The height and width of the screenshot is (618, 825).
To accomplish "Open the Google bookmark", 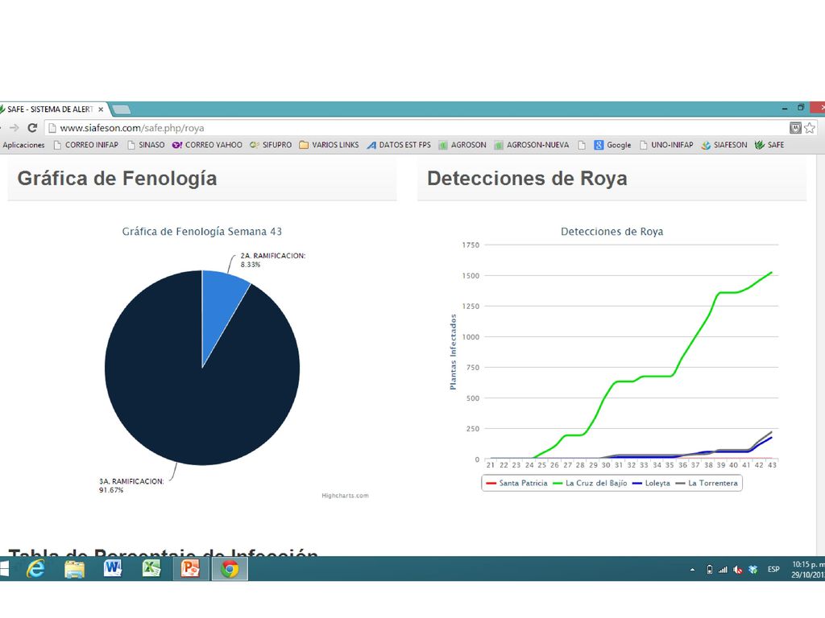I will (612, 145).
